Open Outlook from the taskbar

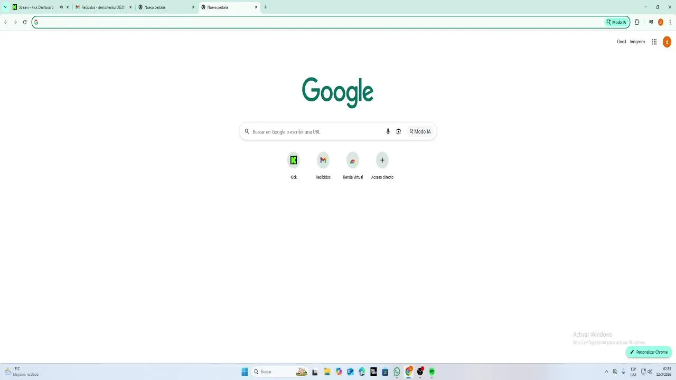pyautogui.click(x=350, y=372)
